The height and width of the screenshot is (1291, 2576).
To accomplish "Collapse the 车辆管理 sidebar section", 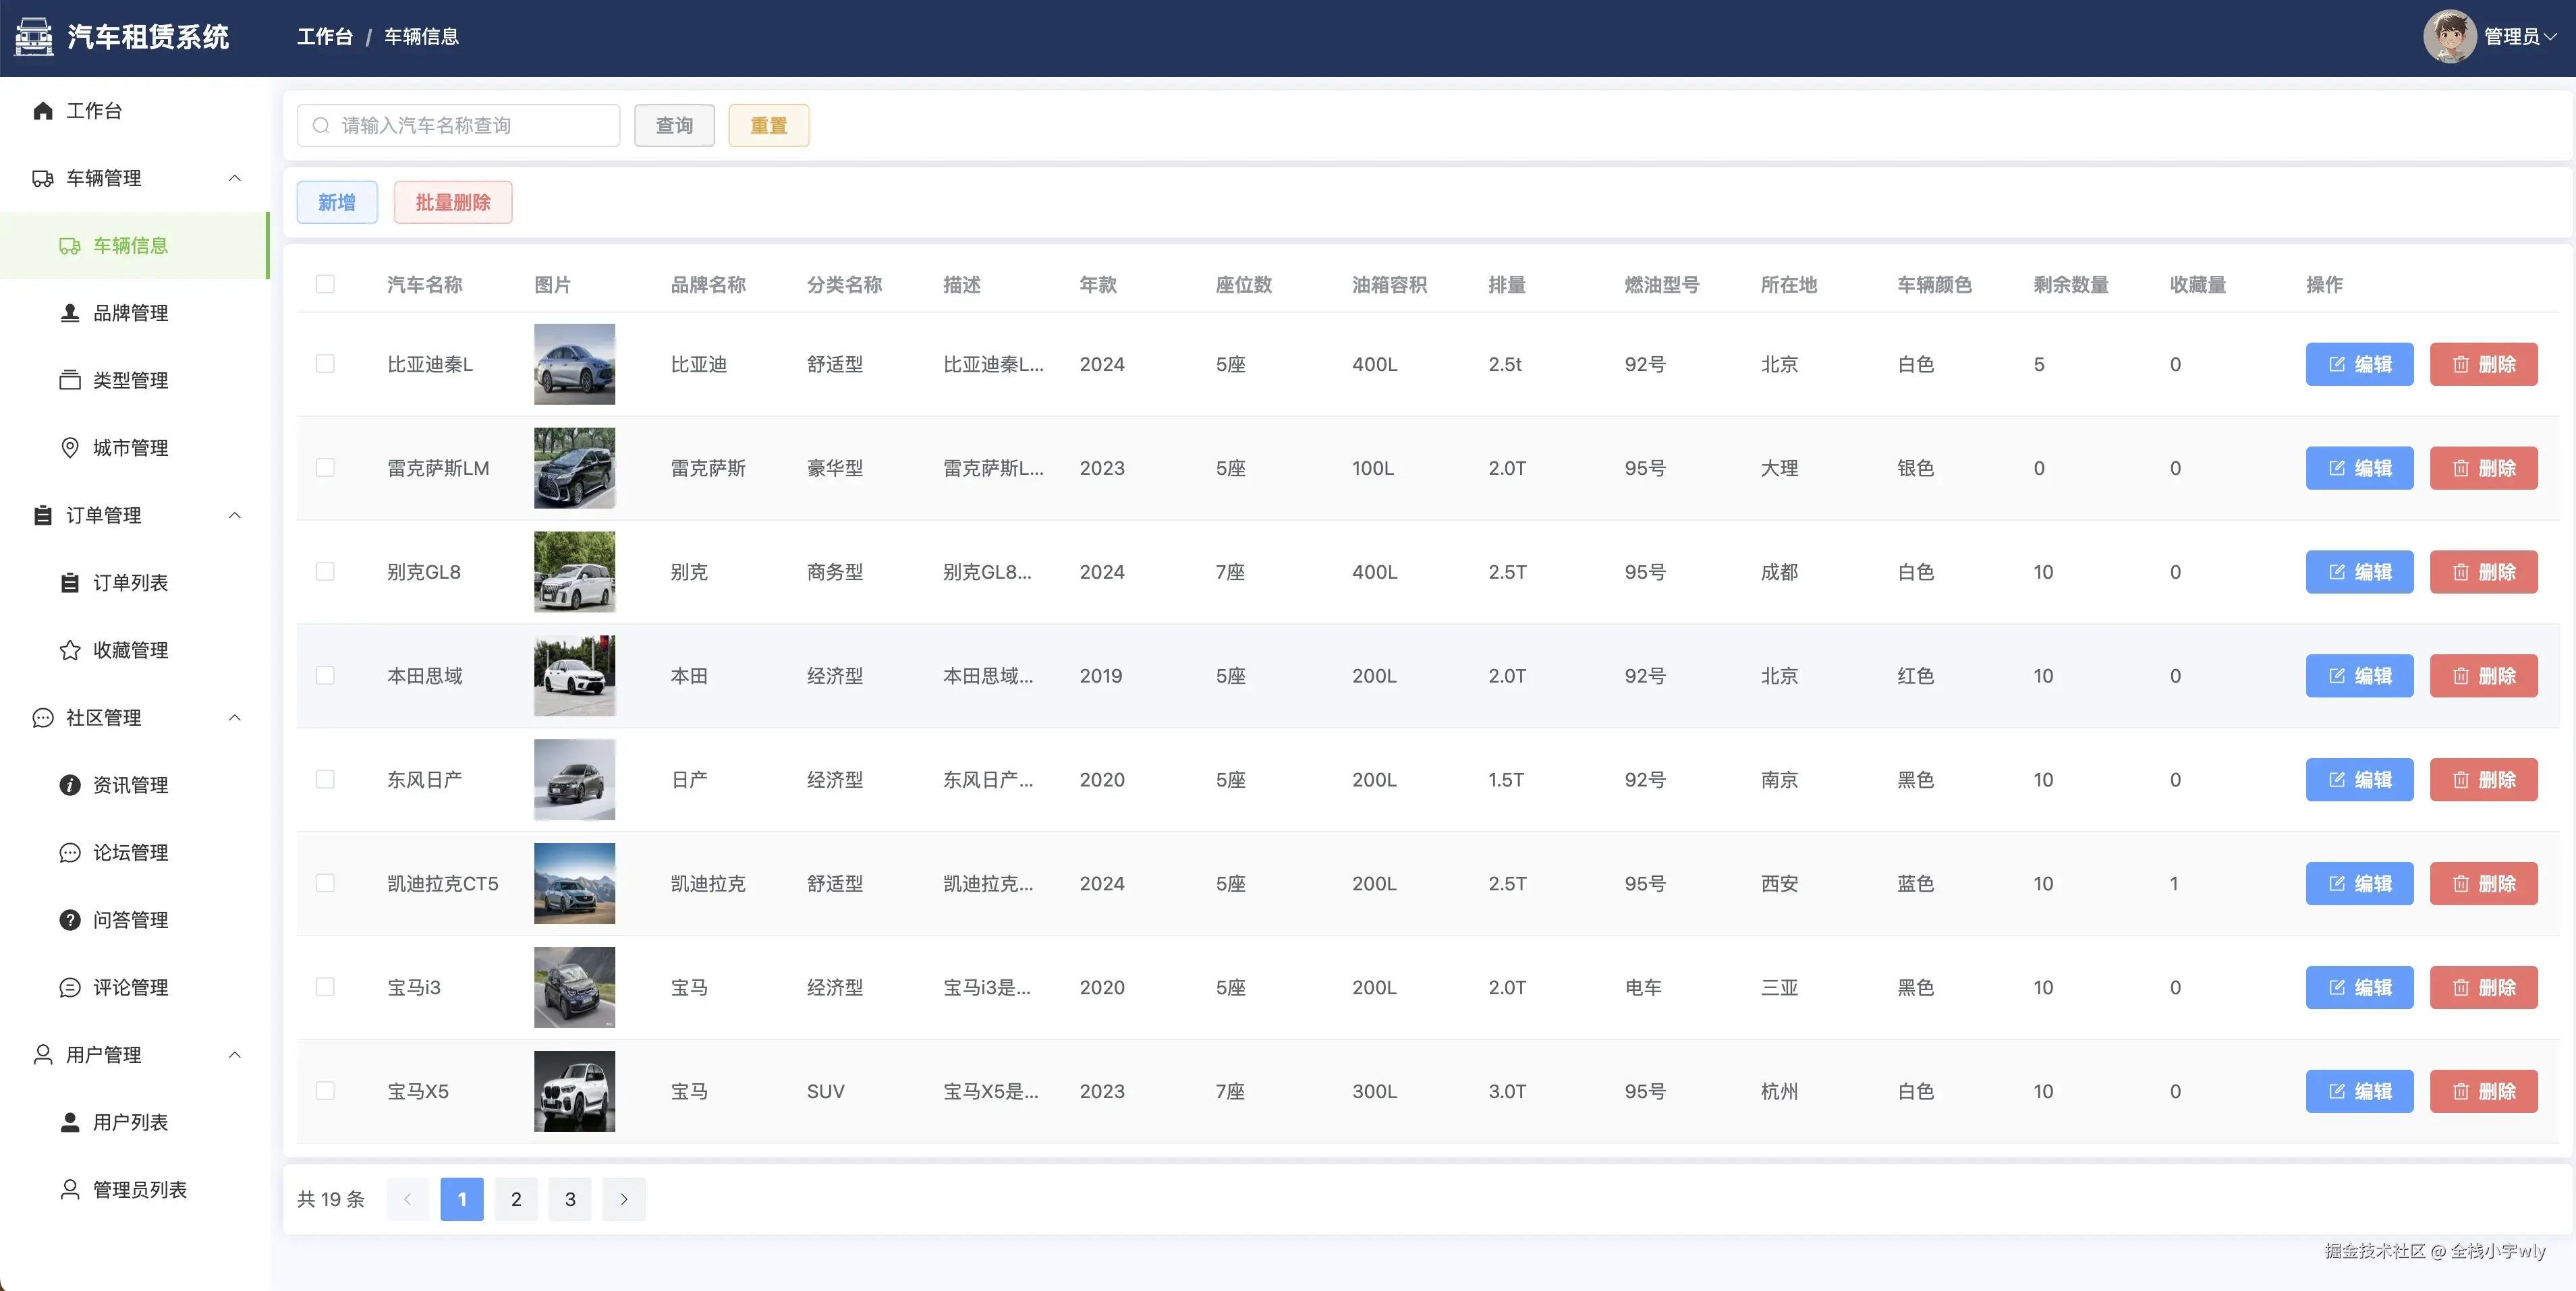I will click(235, 178).
